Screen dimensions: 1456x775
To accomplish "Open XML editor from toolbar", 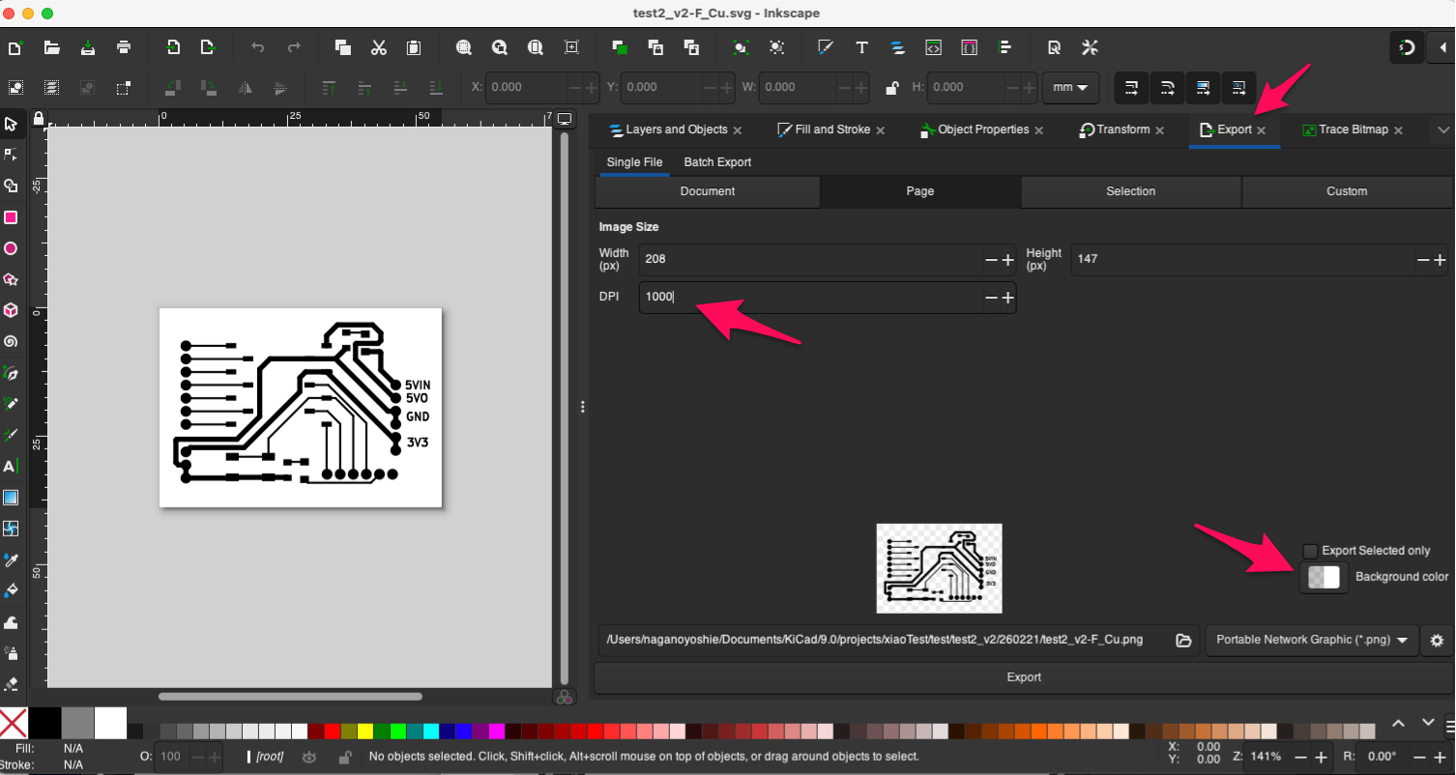I will point(933,47).
